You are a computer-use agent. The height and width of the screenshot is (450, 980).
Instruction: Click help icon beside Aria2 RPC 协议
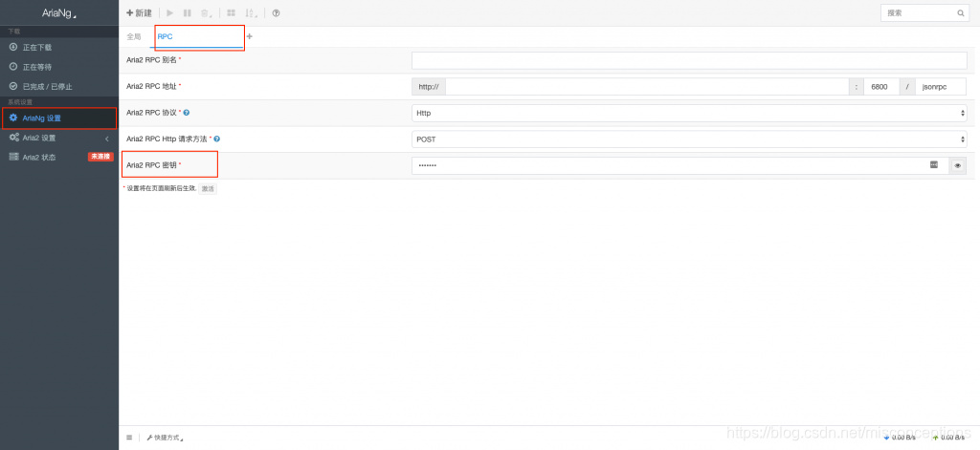pyautogui.click(x=187, y=113)
